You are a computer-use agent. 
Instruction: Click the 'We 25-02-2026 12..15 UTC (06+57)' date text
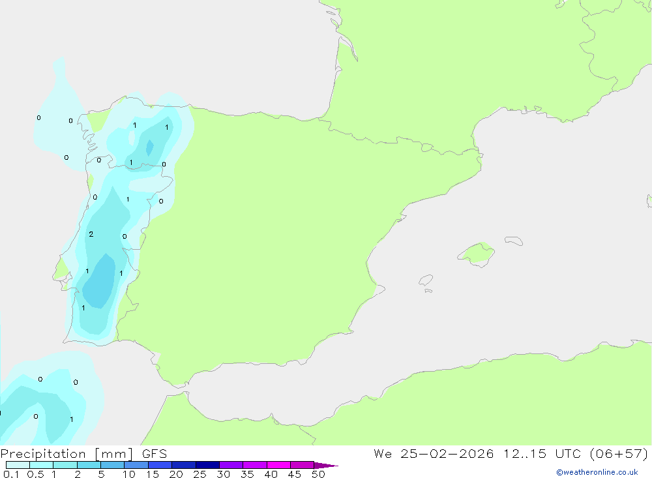[x=511, y=454]
